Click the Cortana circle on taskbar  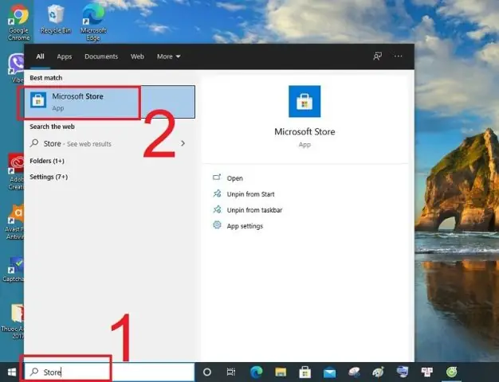[207, 372]
